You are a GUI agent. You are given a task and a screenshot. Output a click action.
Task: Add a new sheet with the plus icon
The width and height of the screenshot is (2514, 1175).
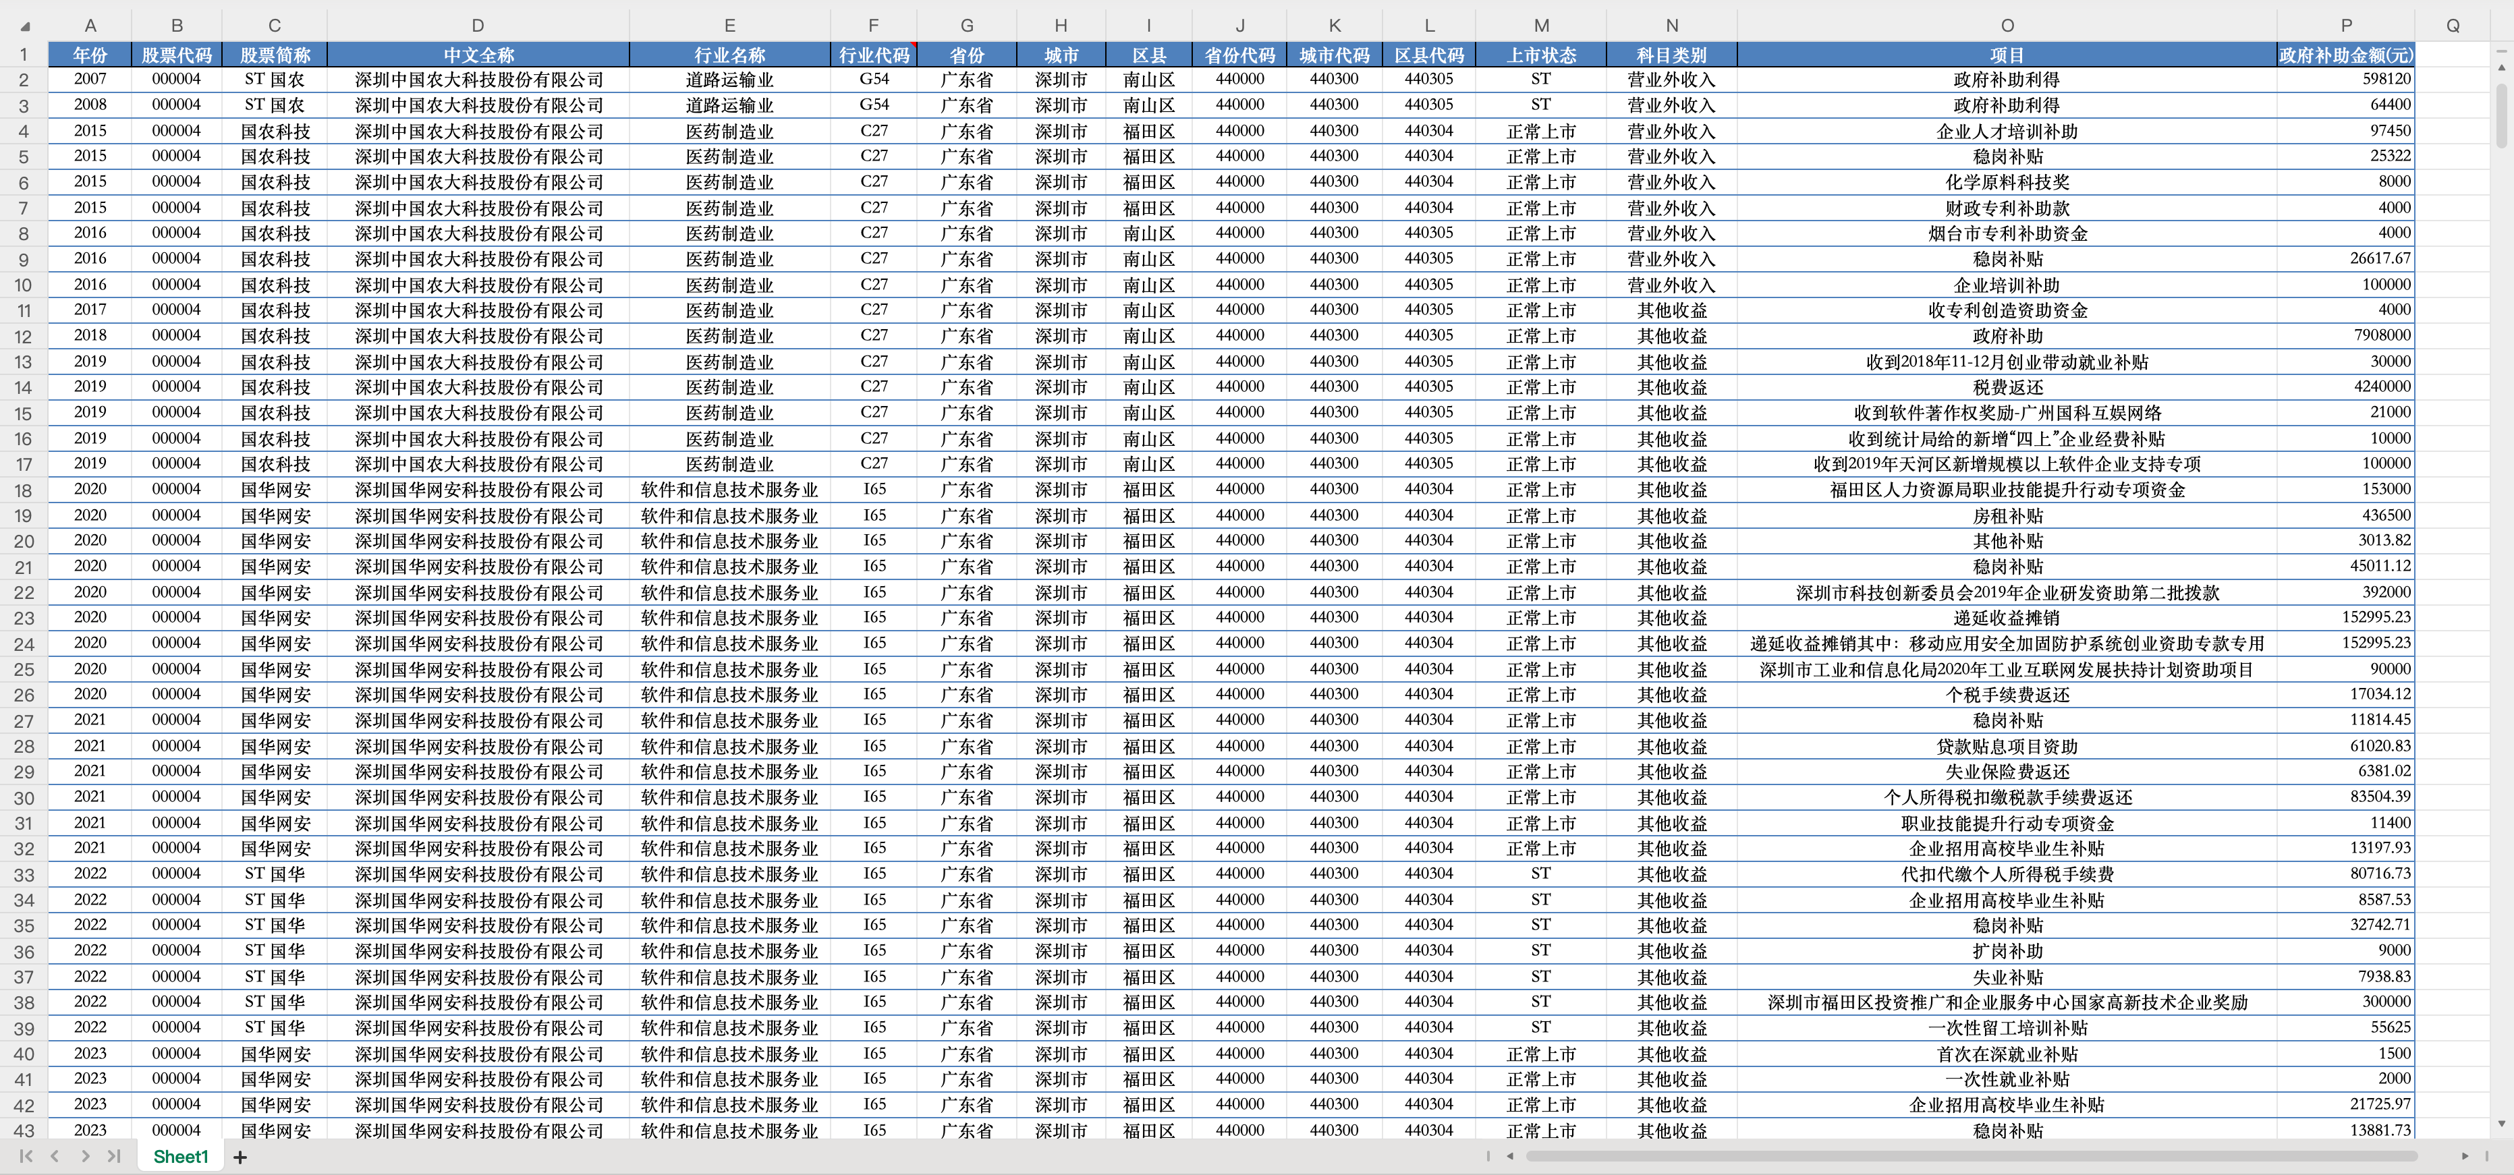coord(240,1157)
